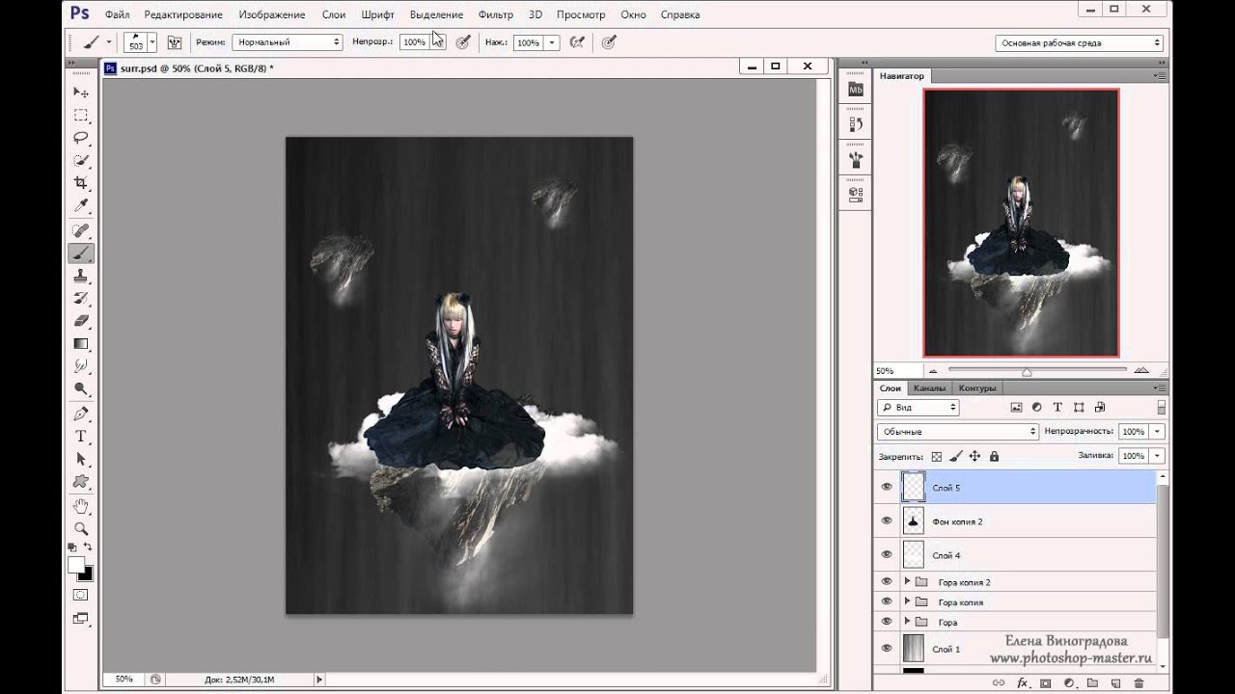Select the Pen tool
1235x694 pixels.
pos(81,414)
